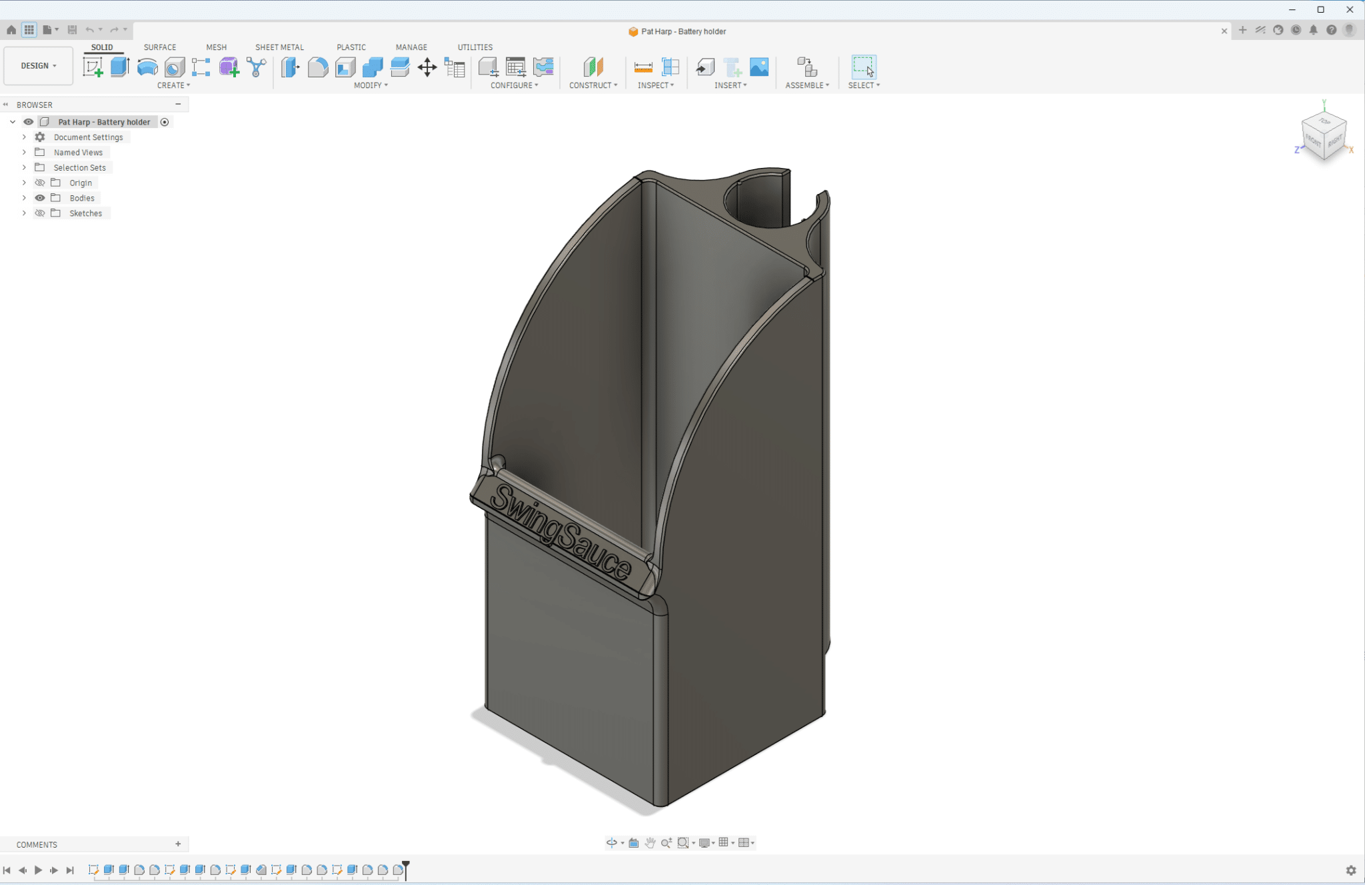Switch to the UTILITIES tab
The width and height of the screenshot is (1365, 885).
click(475, 47)
